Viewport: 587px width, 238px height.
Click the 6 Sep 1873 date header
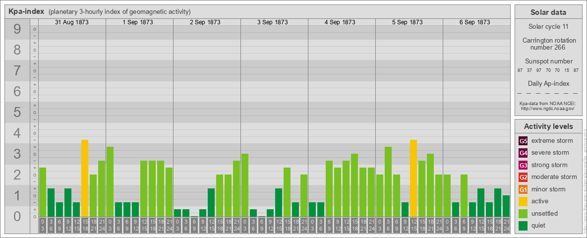[x=474, y=22]
